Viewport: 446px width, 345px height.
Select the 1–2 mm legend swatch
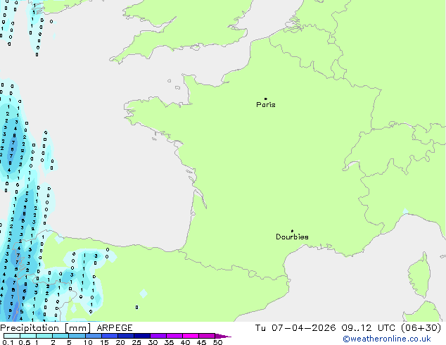point(44,336)
